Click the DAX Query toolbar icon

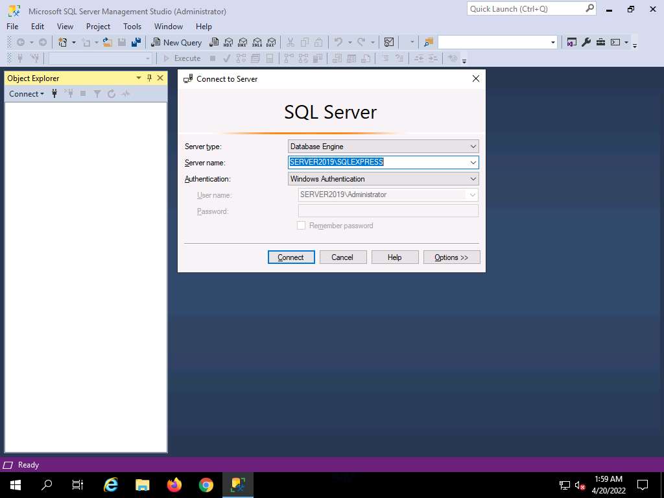(x=271, y=42)
